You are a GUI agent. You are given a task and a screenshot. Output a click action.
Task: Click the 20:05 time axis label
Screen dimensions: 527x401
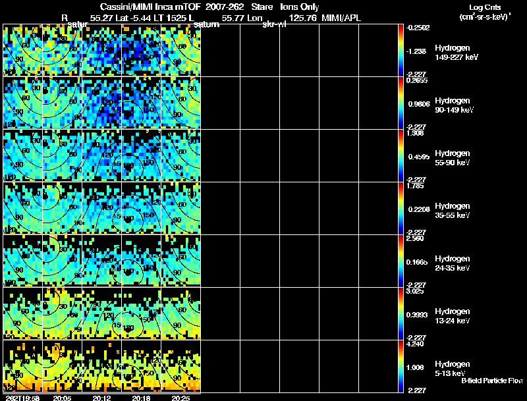point(62,397)
